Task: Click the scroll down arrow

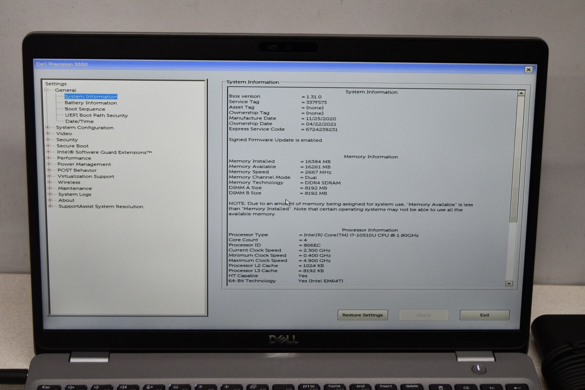Action: click(509, 284)
